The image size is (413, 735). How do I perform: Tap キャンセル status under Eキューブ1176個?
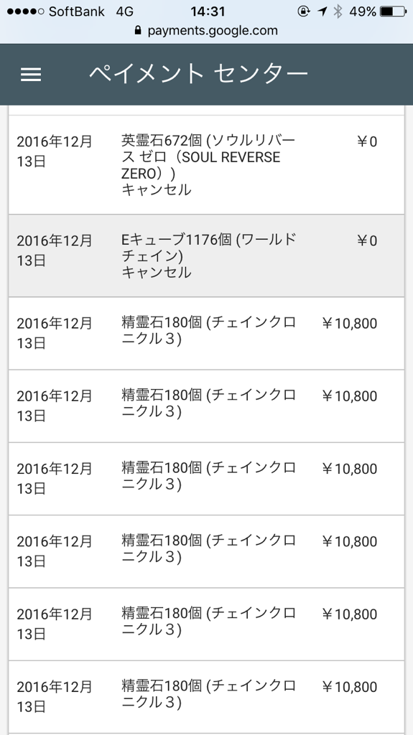click(x=157, y=272)
